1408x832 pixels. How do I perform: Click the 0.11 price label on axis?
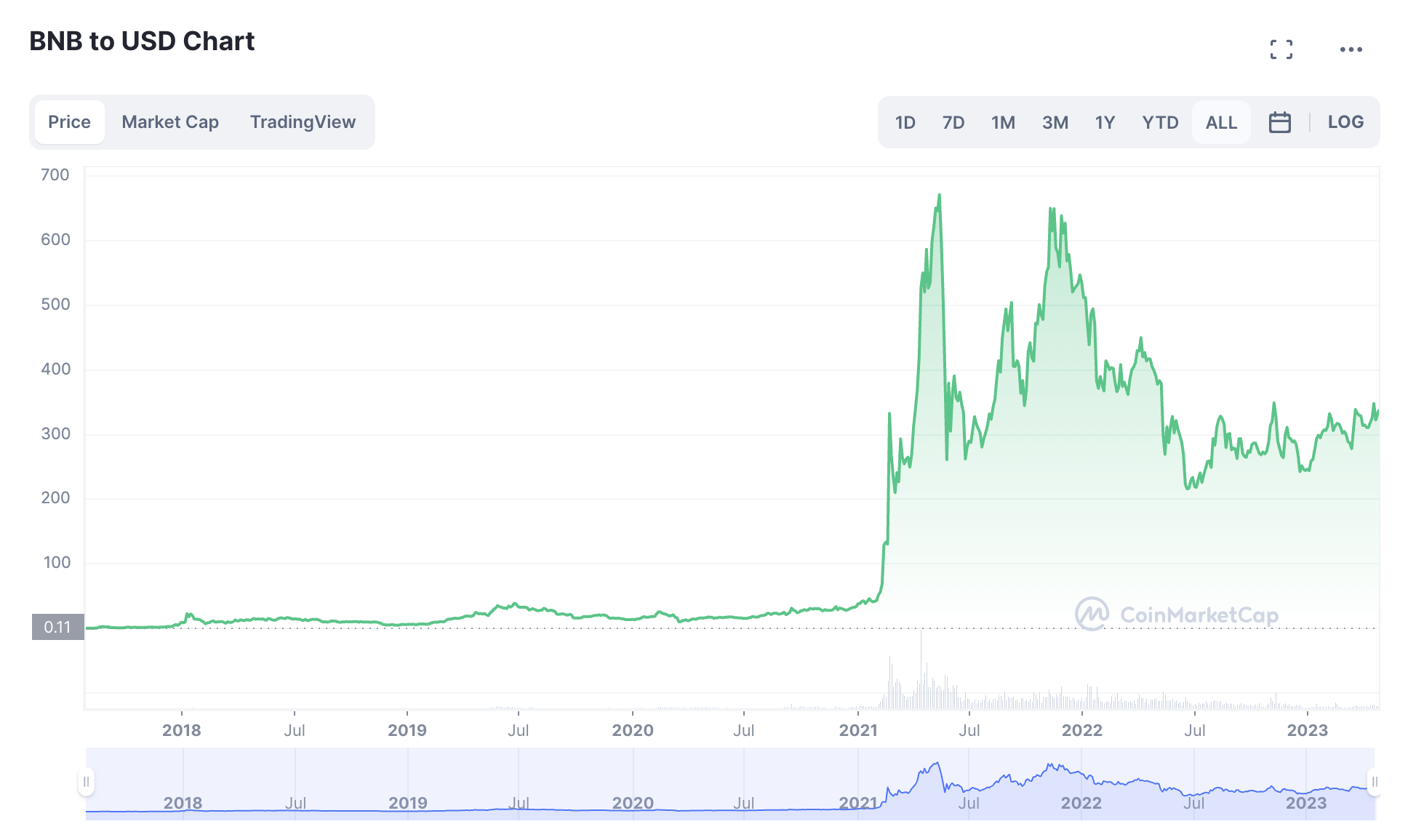pyautogui.click(x=57, y=627)
